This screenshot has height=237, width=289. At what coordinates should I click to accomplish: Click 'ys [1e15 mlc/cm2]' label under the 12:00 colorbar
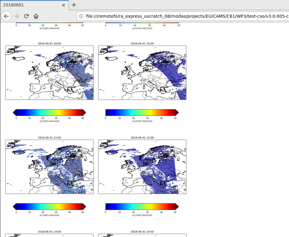pyautogui.click(x=142, y=215)
